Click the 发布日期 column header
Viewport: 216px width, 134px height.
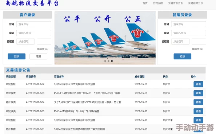pos(140,76)
